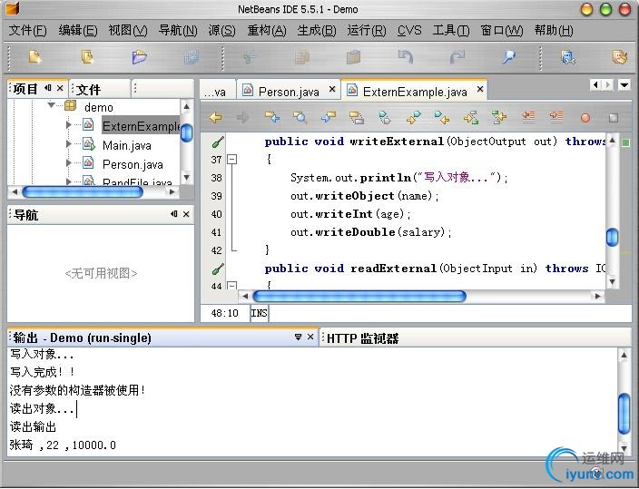Open the editor document list dropdown
Image resolution: width=639 pixels, height=489 pixels.
624,84
